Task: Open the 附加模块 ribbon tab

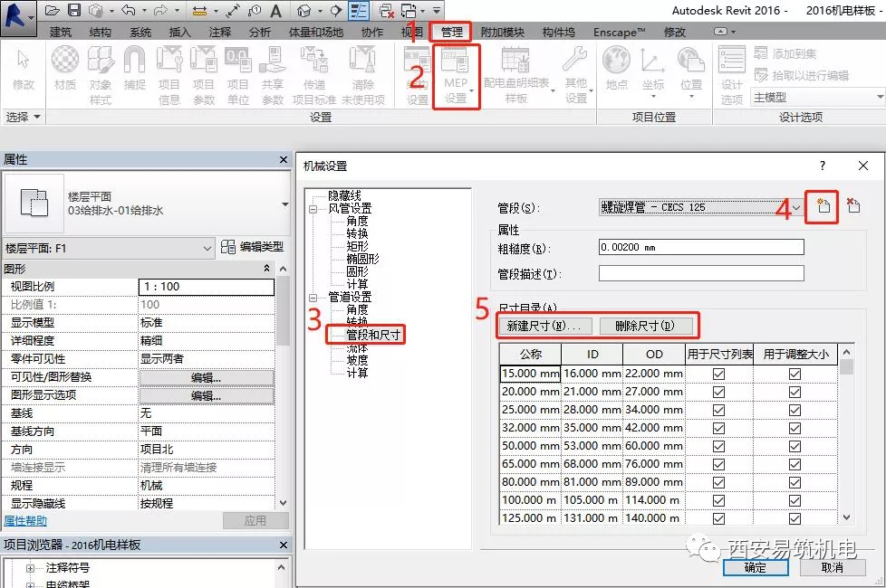Action: 502,33
